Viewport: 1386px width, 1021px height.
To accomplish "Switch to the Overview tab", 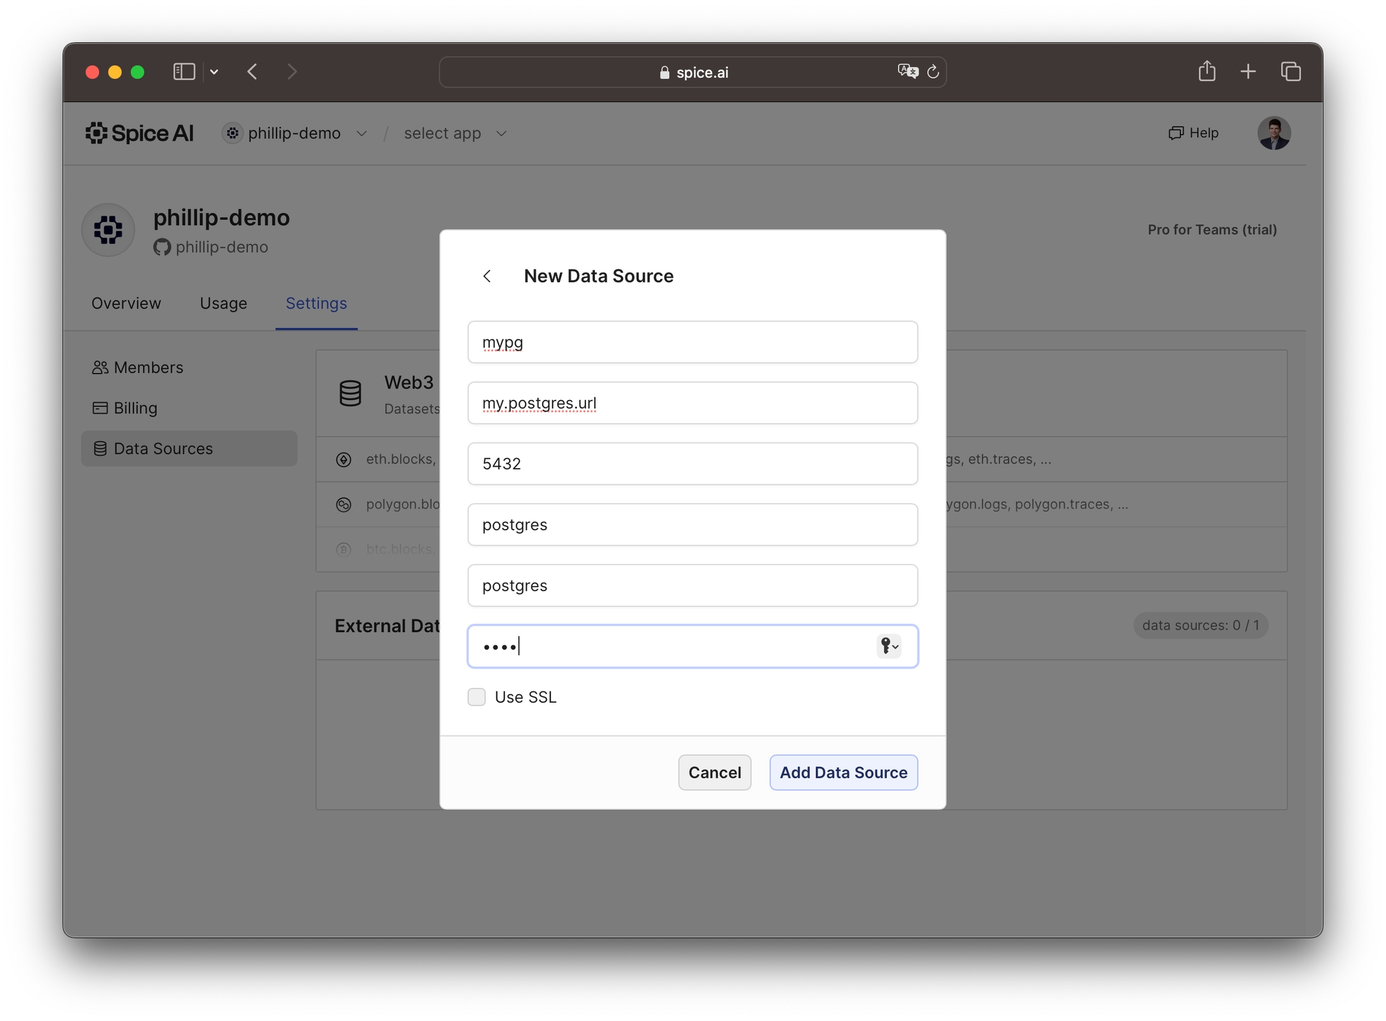I will click(x=126, y=303).
